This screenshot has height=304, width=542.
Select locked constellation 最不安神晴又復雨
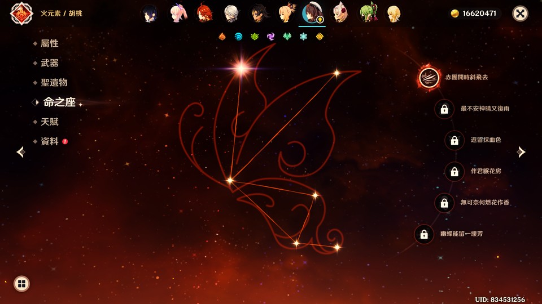pos(444,109)
